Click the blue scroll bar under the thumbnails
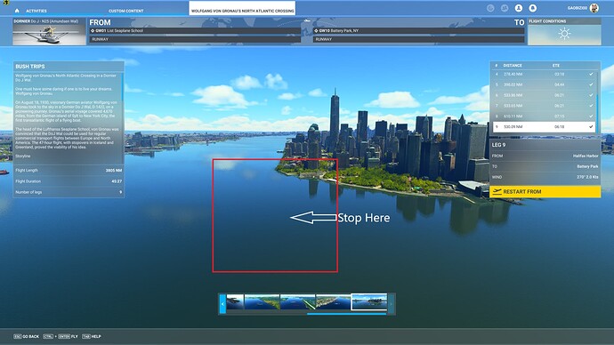Image resolution: width=614 pixels, height=345 pixels. (347, 313)
